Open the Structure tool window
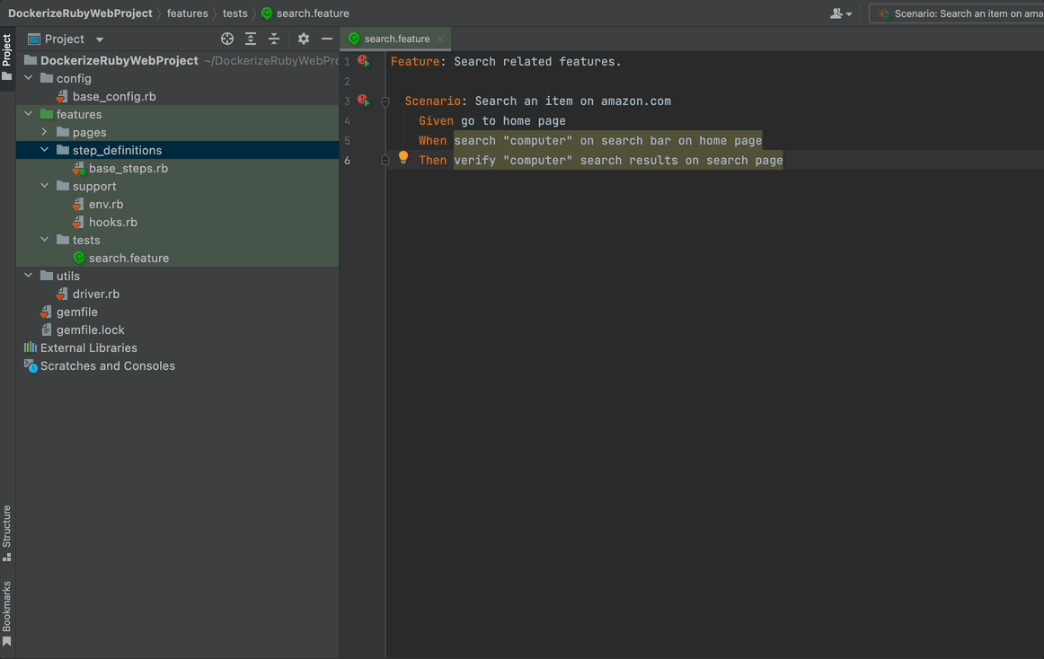Viewport: 1044px width, 659px height. [8, 532]
